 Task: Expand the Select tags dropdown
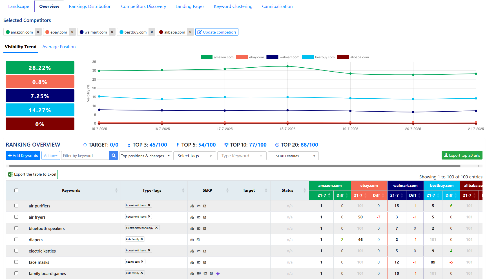[194, 156]
